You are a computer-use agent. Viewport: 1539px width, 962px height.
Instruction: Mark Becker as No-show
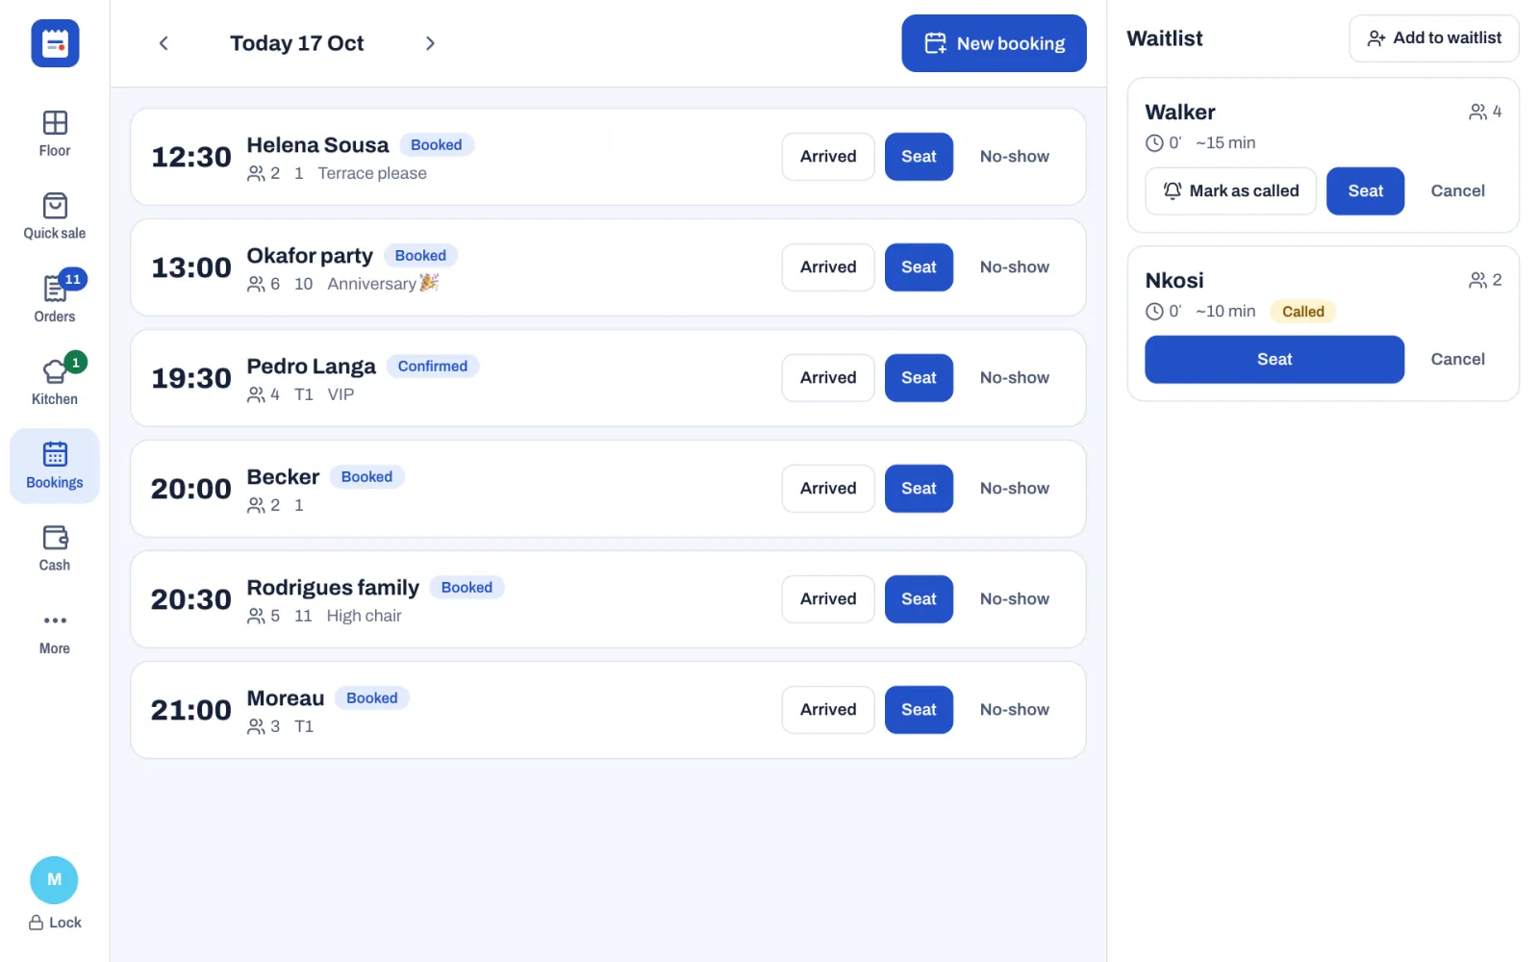point(1014,489)
